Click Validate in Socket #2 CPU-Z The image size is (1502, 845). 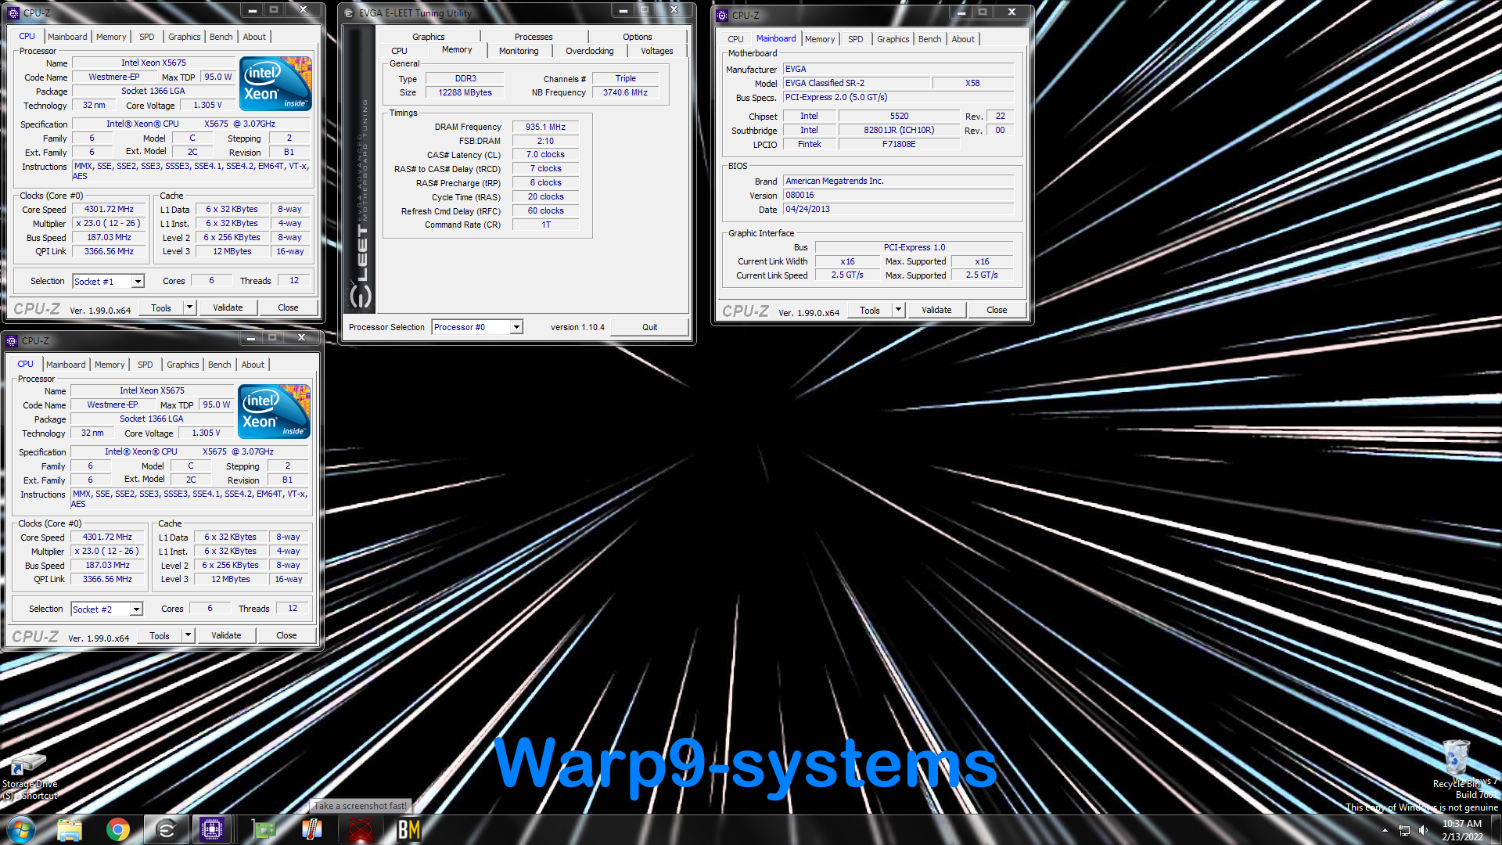[226, 635]
